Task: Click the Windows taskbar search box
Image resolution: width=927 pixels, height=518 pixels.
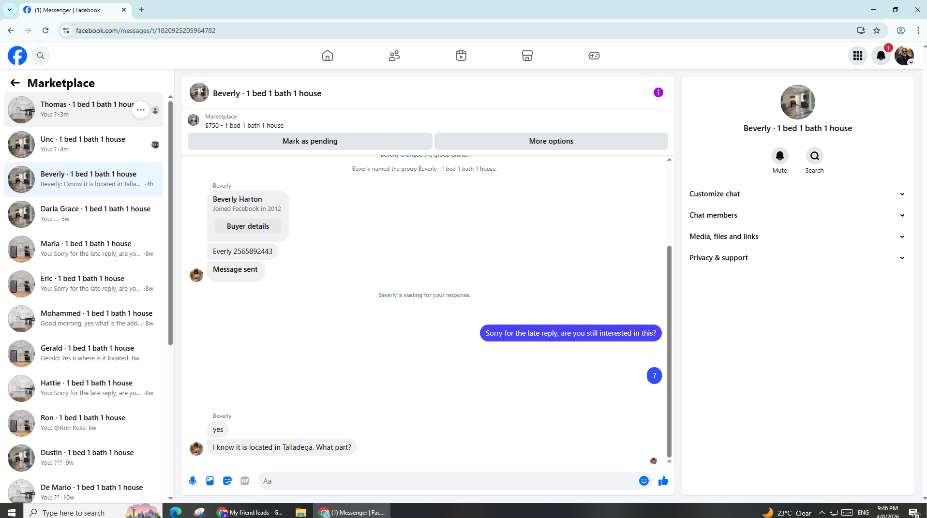Action: pyautogui.click(x=93, y=512)
